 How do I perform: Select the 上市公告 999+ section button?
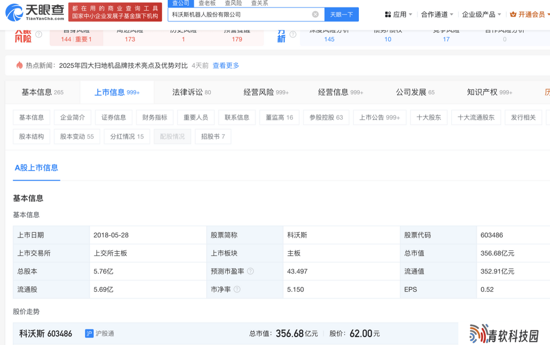pyautogui.click(x=379, y=118)
